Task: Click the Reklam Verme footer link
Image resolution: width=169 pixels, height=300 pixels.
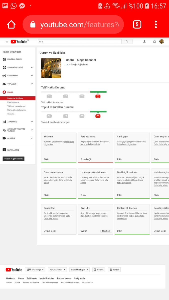Action: (x=64, y=278)
